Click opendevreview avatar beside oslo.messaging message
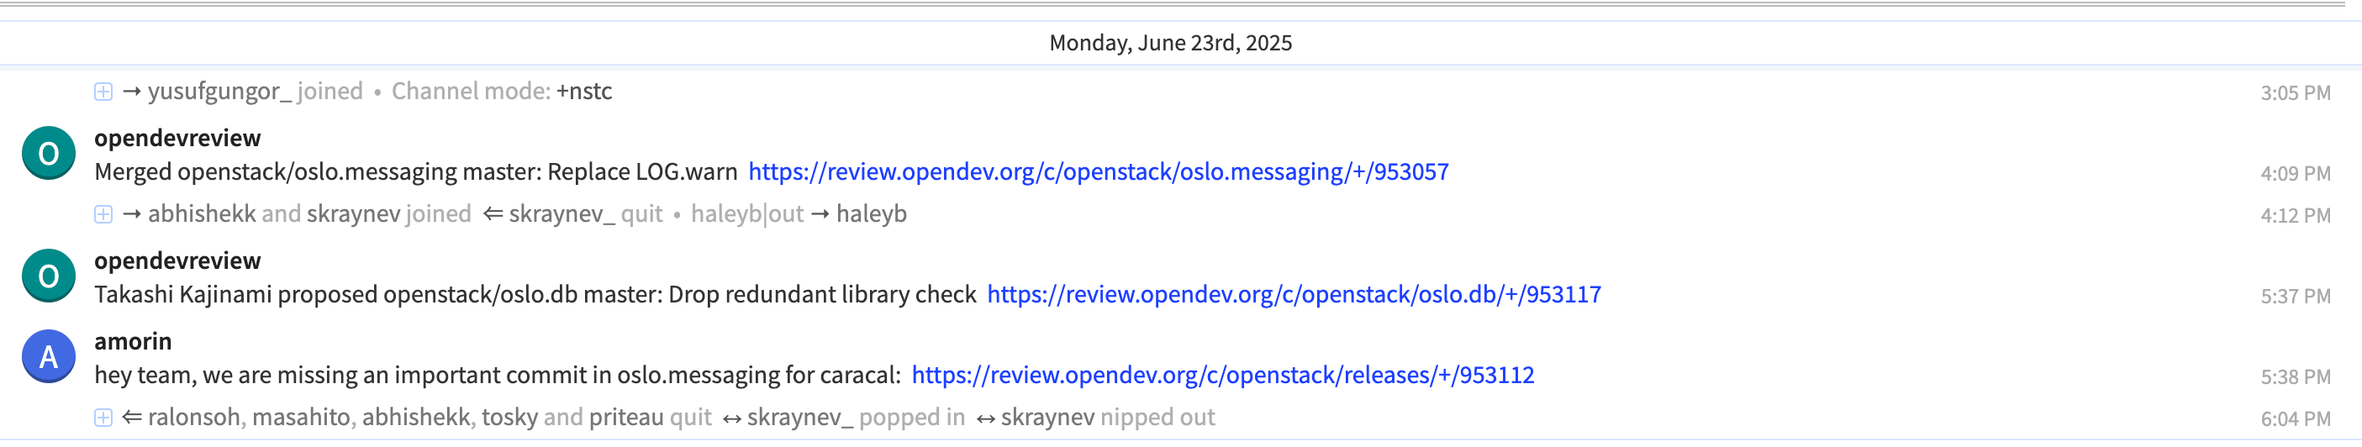This screenshot has width=2362, height=447. pyautogui.click(x=49, y=153)
